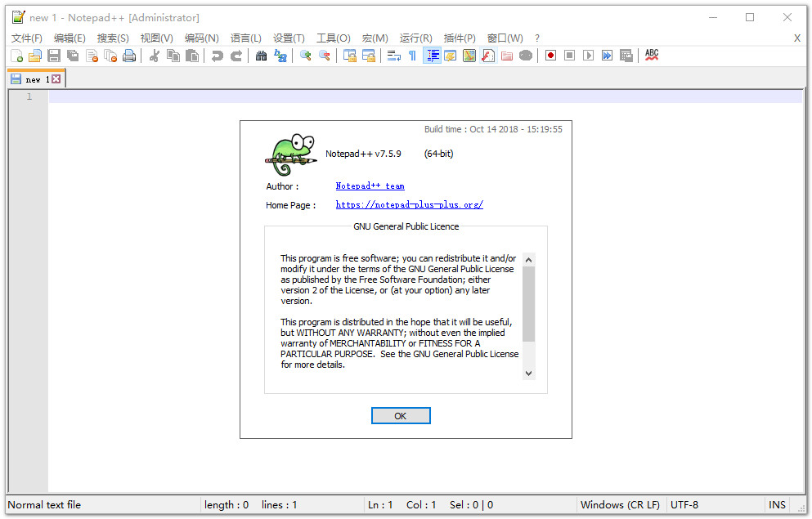The height and width of the screenshot is (519, 812).
Task: Click the licence text scroll-up arrow
Action: click(528, 260)
